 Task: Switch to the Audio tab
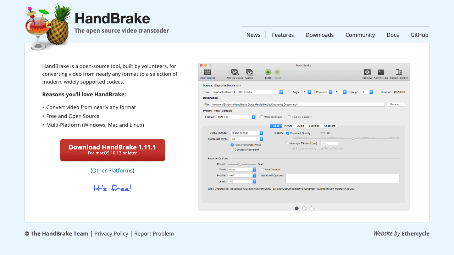pyautogui.click(x=301, y=126)
